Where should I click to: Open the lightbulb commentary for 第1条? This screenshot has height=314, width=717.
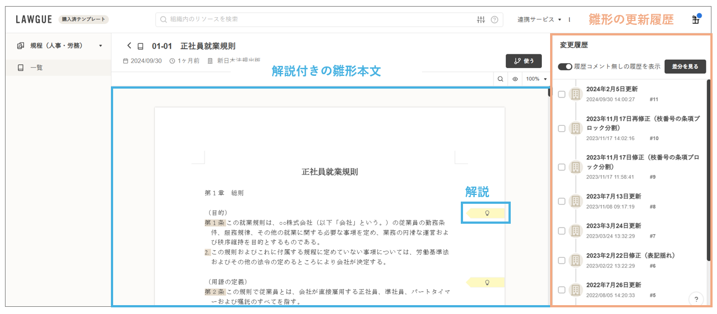tap(487, 213)
